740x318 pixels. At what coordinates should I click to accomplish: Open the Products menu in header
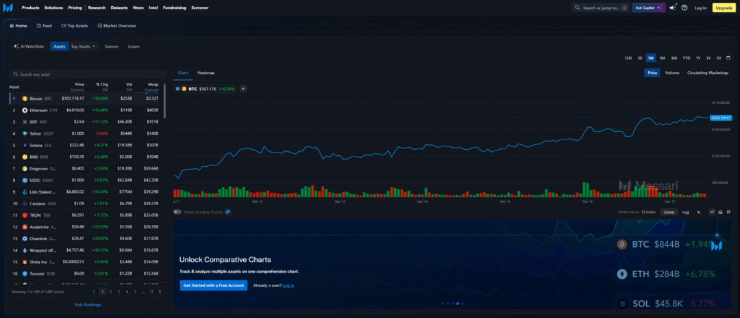[x=31, y=8]
